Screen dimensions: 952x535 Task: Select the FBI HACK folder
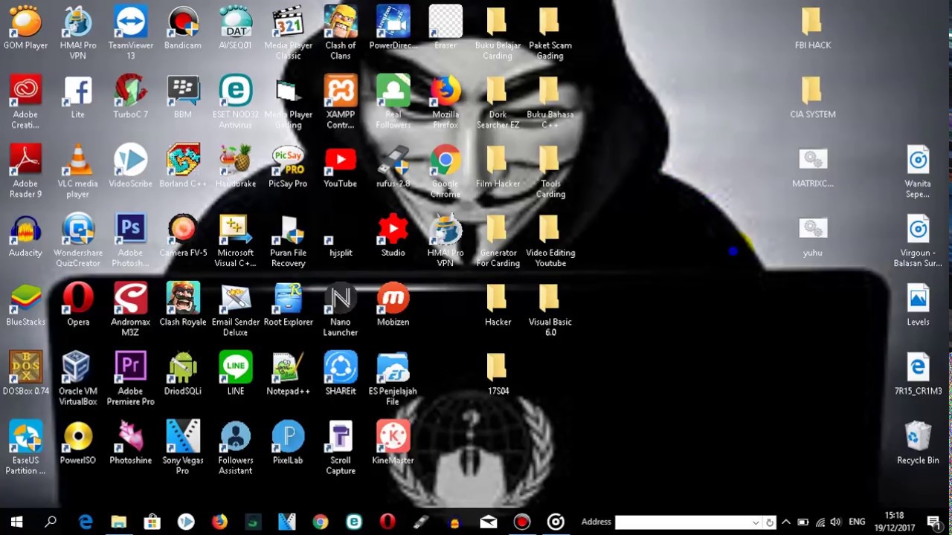[x=812, y=27]
